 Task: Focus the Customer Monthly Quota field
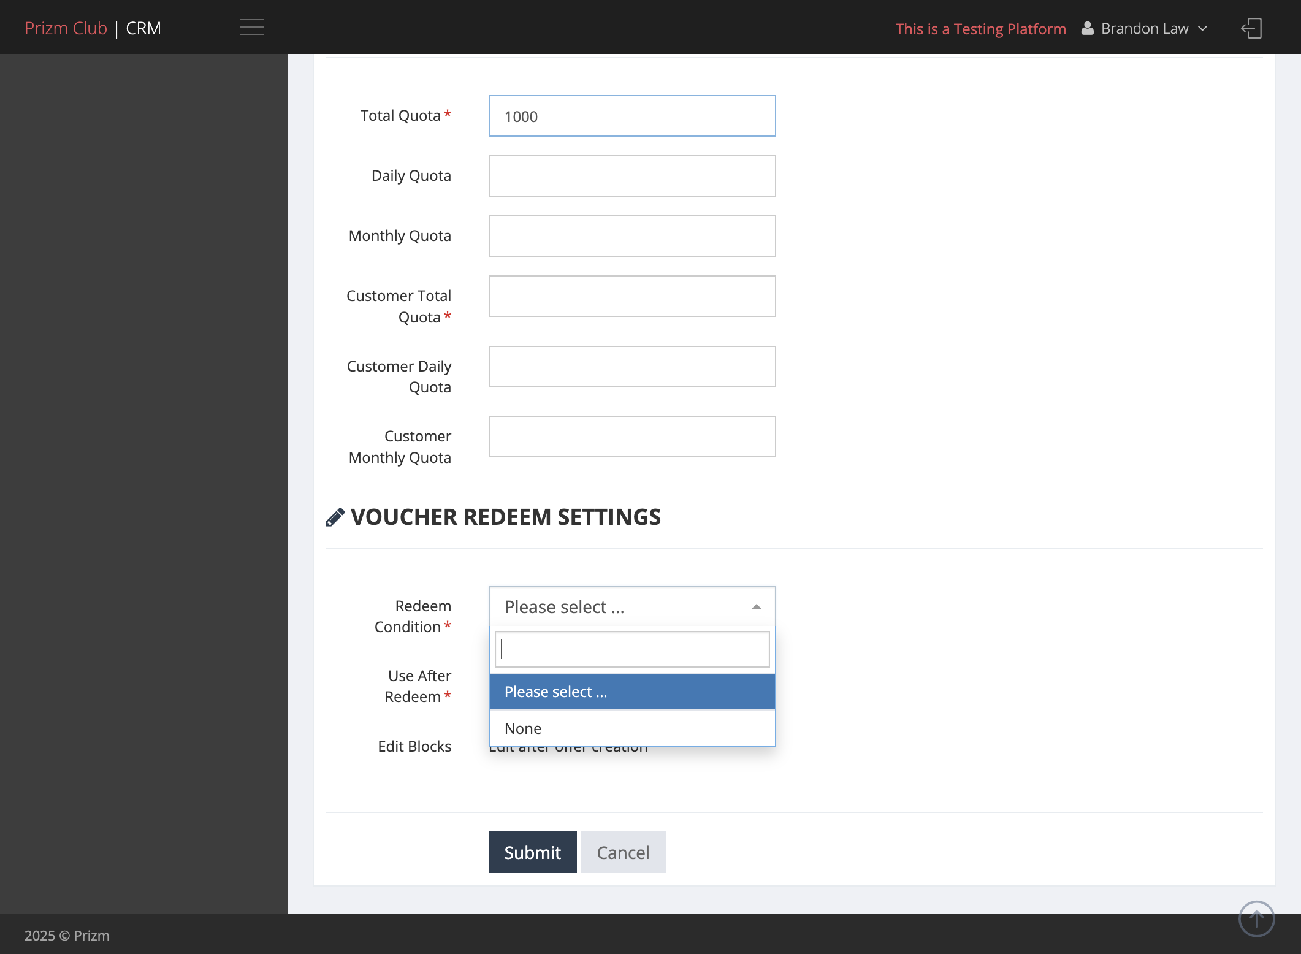click(x=632, y=437)
